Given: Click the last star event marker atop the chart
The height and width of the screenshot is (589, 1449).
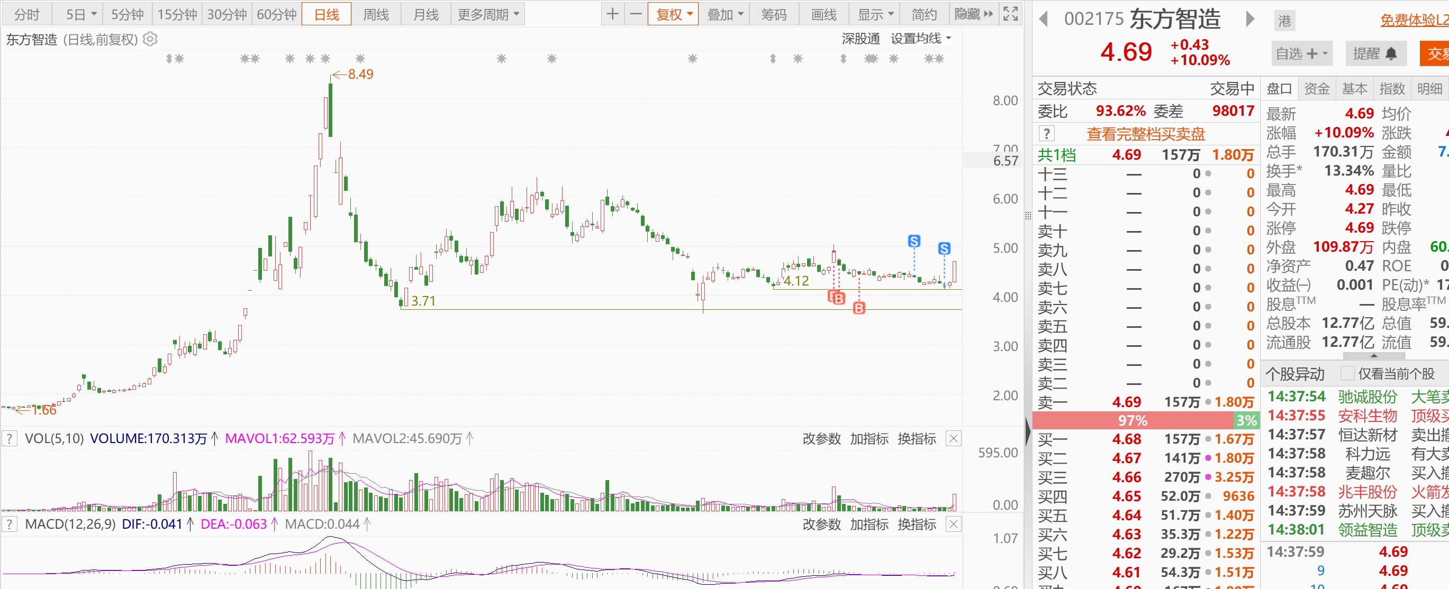Looking at the screenshot, I should point(939,59).
